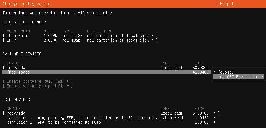Choose the (close) entry in the popup menu
This screenshot has height=128, width=266.
coord(226,72)
